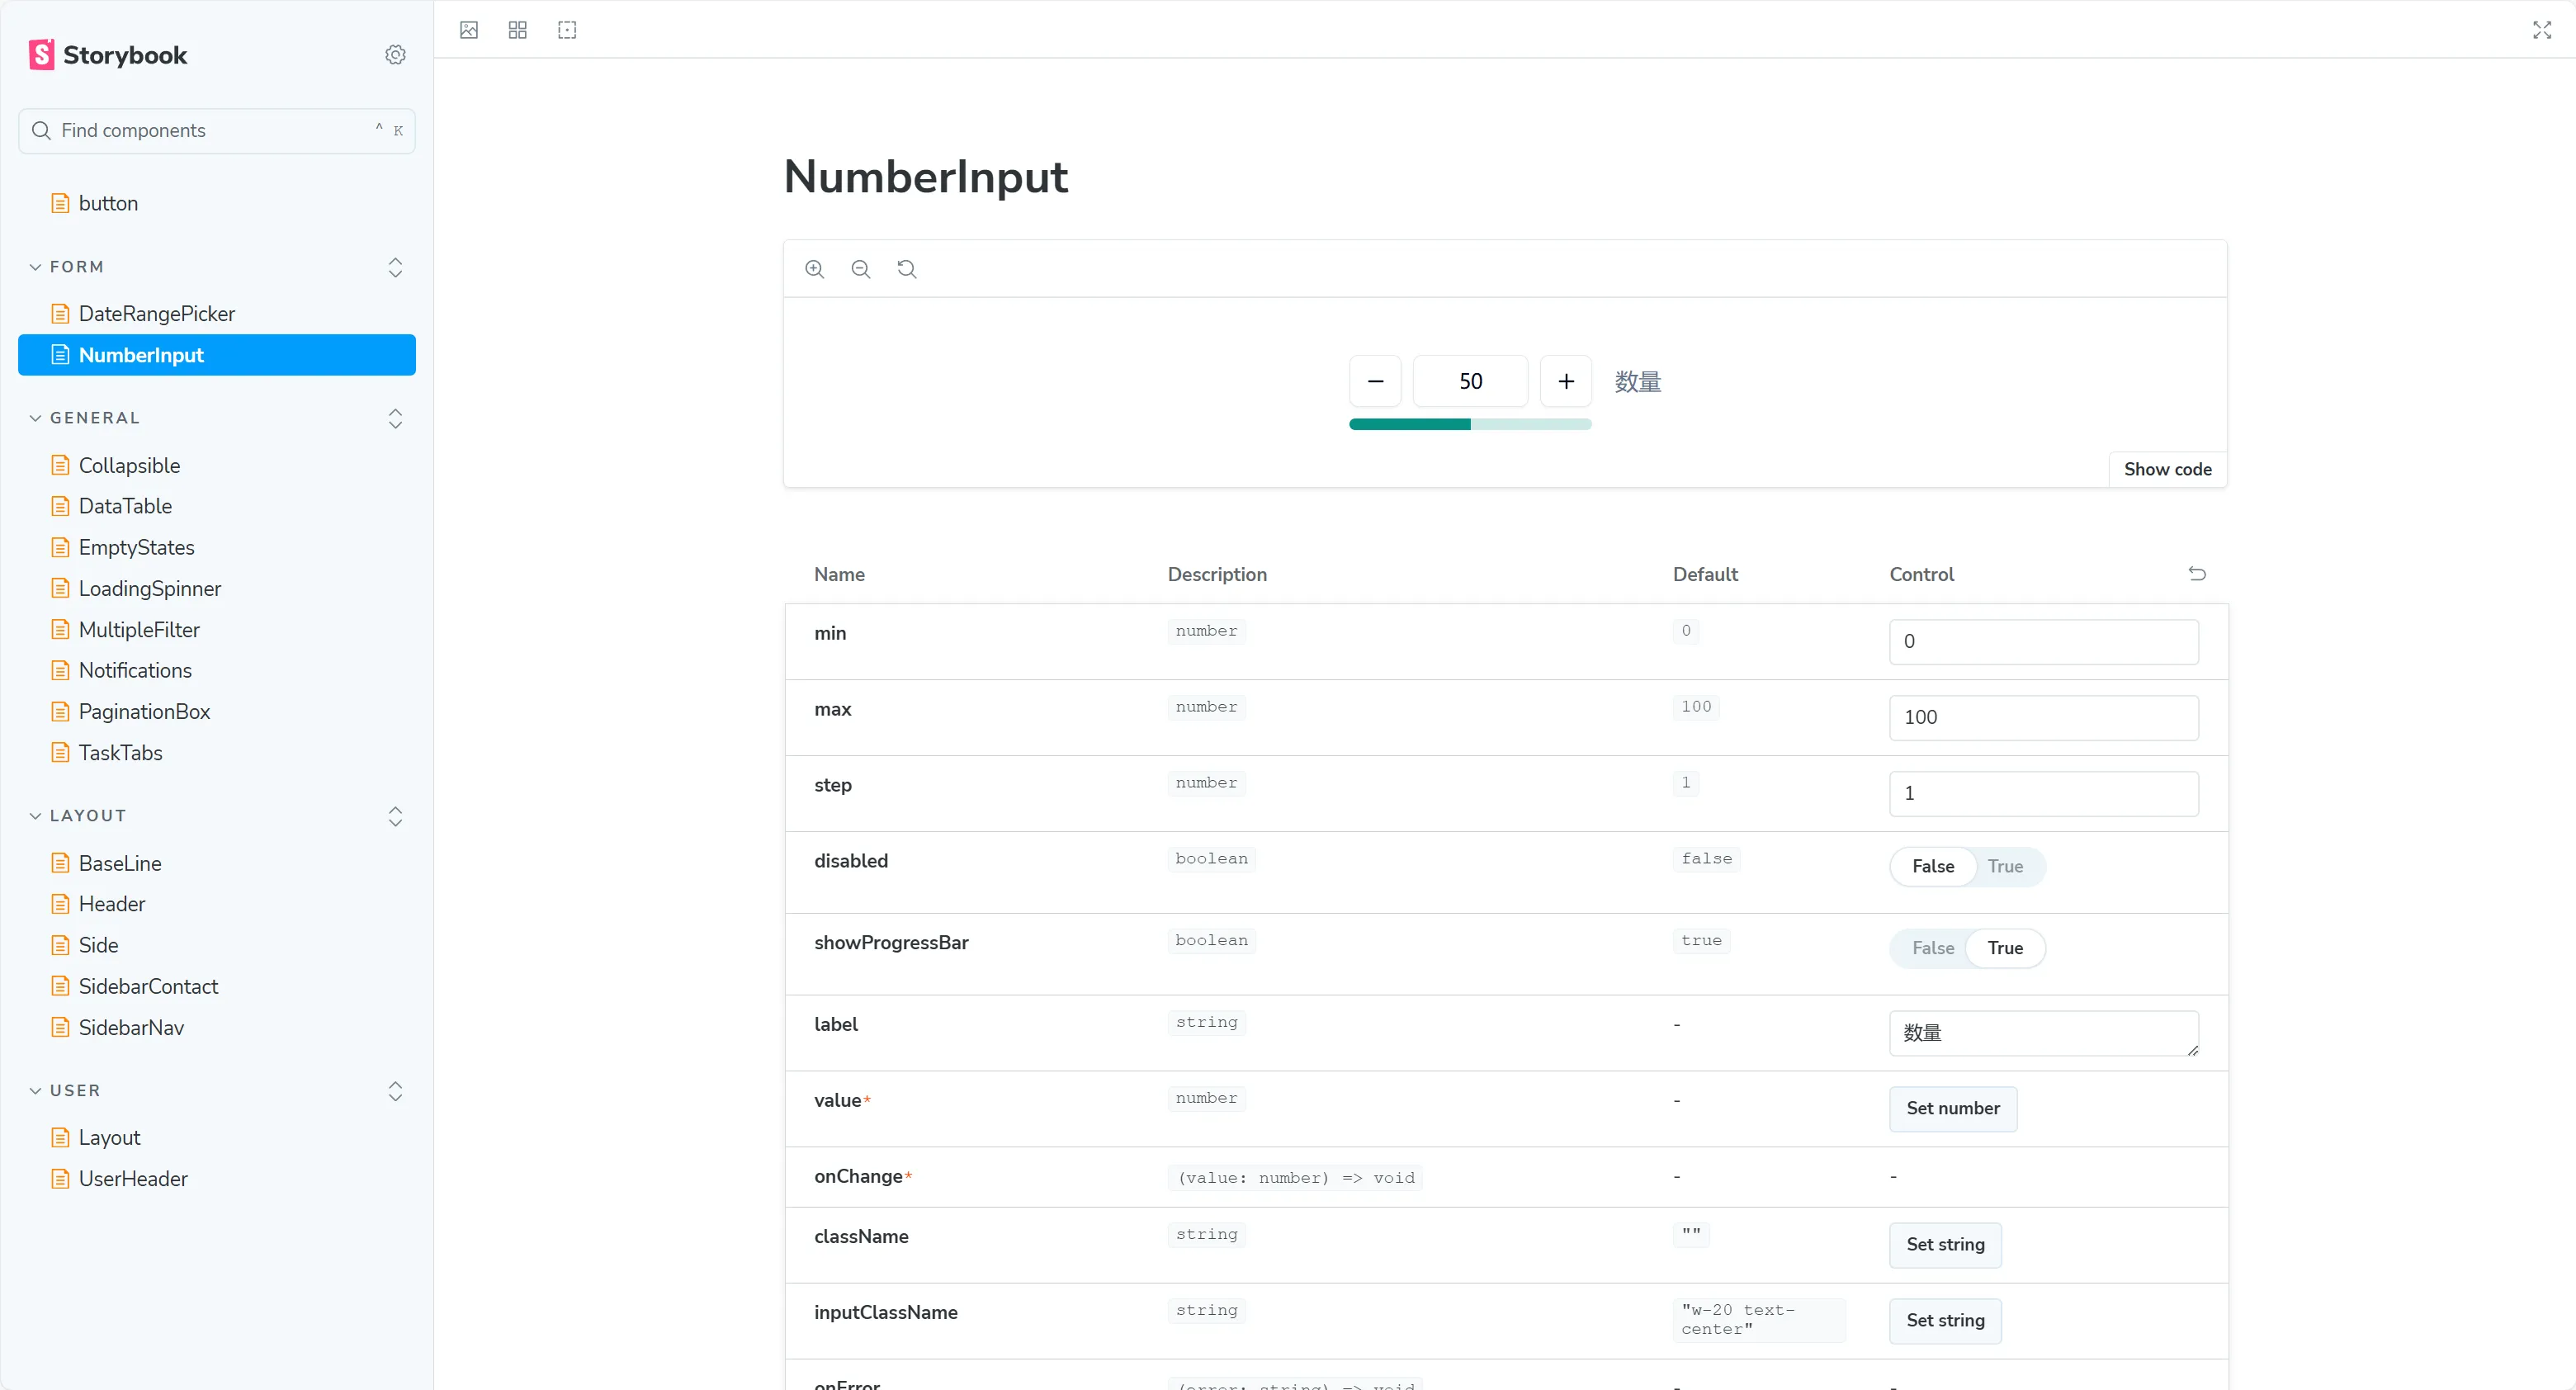Expand or collapse all FORM items
This screenshot has width=2576, height=1390.
coord(395,267)
